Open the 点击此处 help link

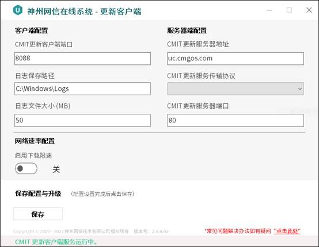287,231
